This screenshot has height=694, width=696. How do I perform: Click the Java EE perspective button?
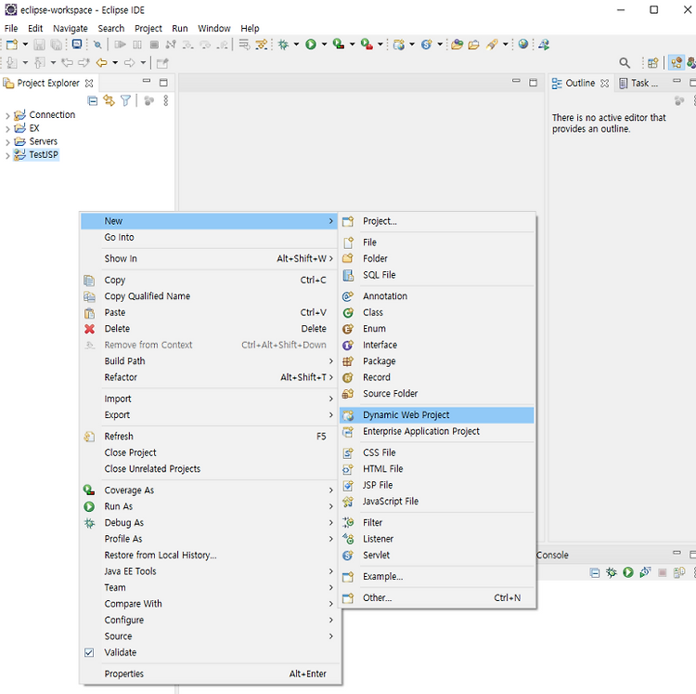[677, 62]
